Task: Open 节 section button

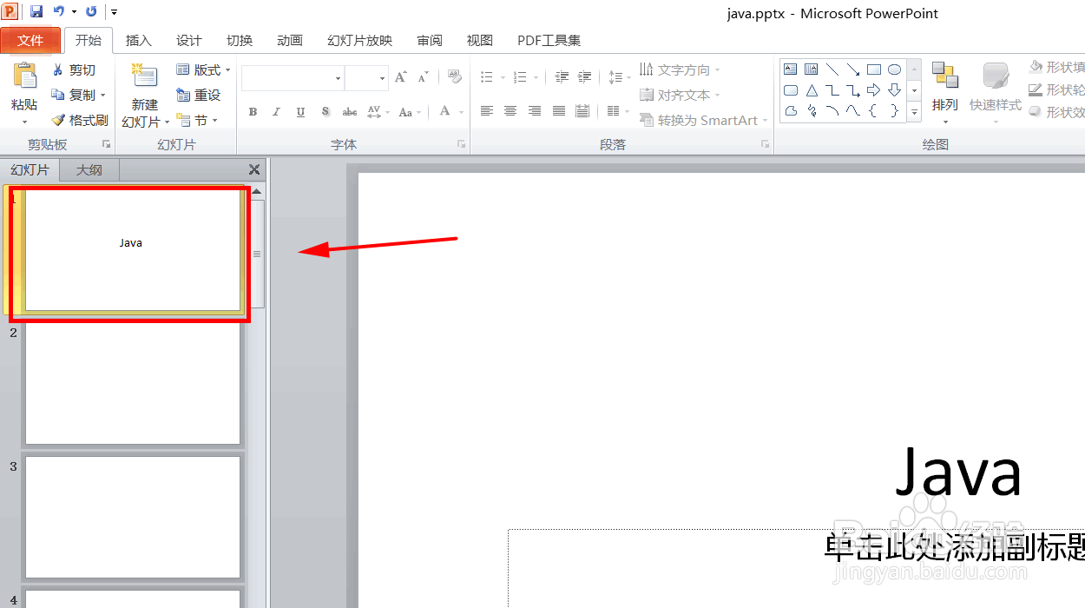Action: pyautogui.click(x=197, y=120)
